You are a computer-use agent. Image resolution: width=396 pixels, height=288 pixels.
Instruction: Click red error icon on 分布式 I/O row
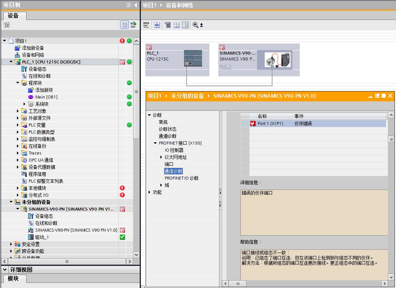coord(122,195)
